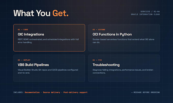Click the 'Docker-based serverless functions' description
Screen dimensions: 173x103
[123, 41]
